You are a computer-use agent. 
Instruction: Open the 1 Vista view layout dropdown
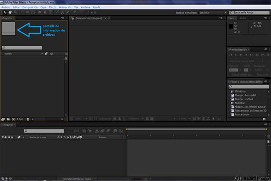tap(184, 119)
